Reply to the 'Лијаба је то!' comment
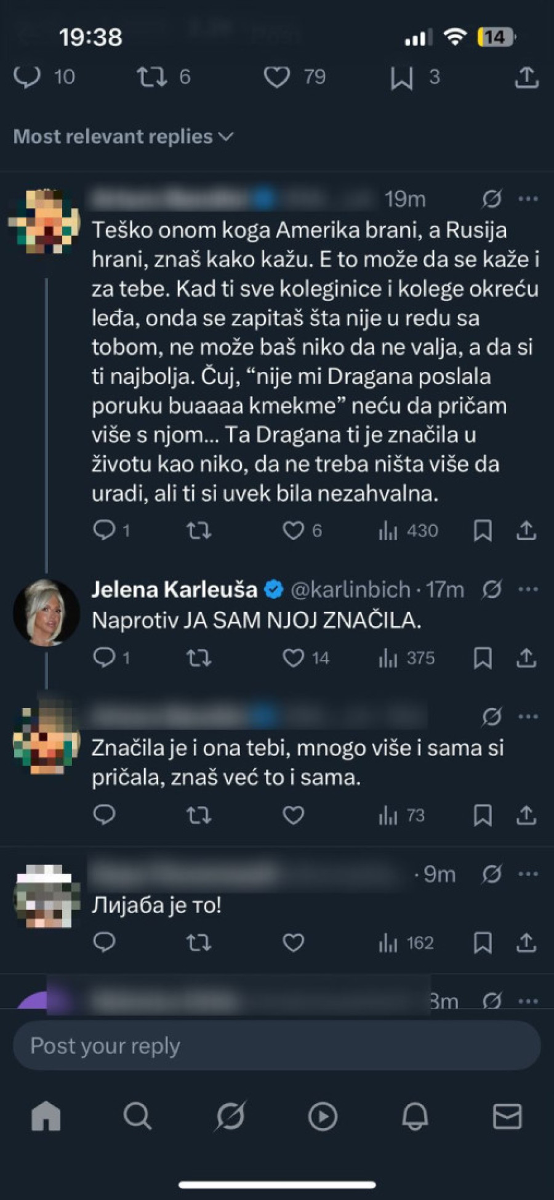 point(104,943)
